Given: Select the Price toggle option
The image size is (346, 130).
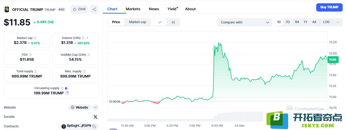Looking at the screenshot, I should pos(116,22).
